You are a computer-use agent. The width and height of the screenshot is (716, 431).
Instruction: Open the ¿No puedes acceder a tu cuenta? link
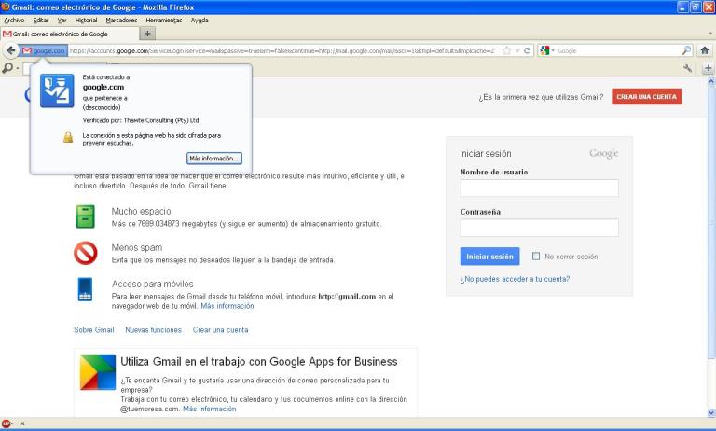click(515, 279)
